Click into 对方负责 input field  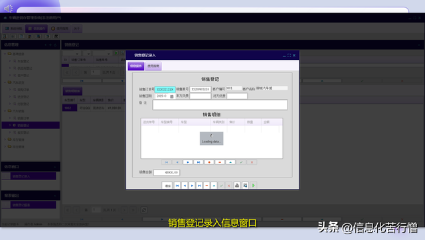[237, 96]
